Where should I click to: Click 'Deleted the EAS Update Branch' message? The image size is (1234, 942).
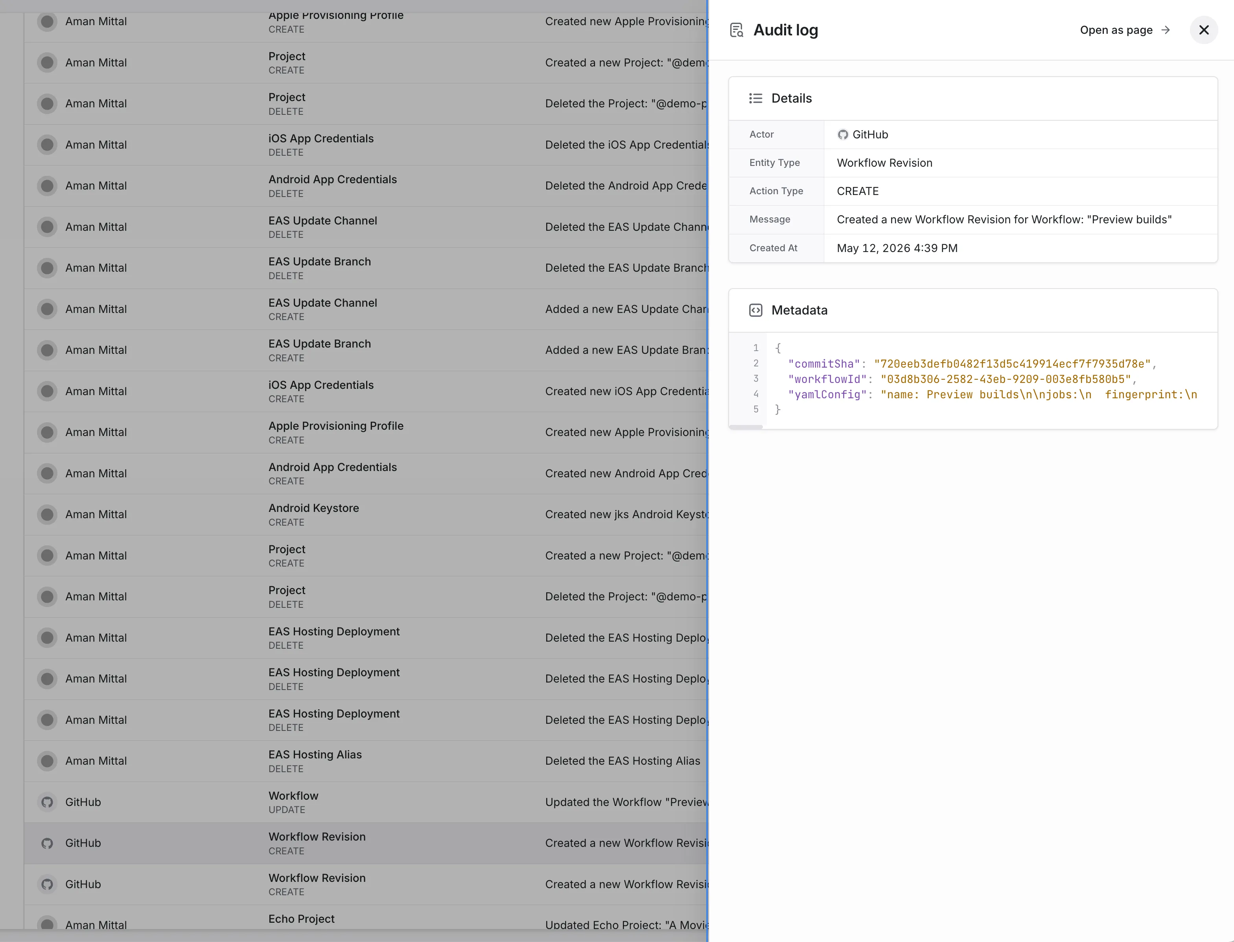(x=626, y=268)
